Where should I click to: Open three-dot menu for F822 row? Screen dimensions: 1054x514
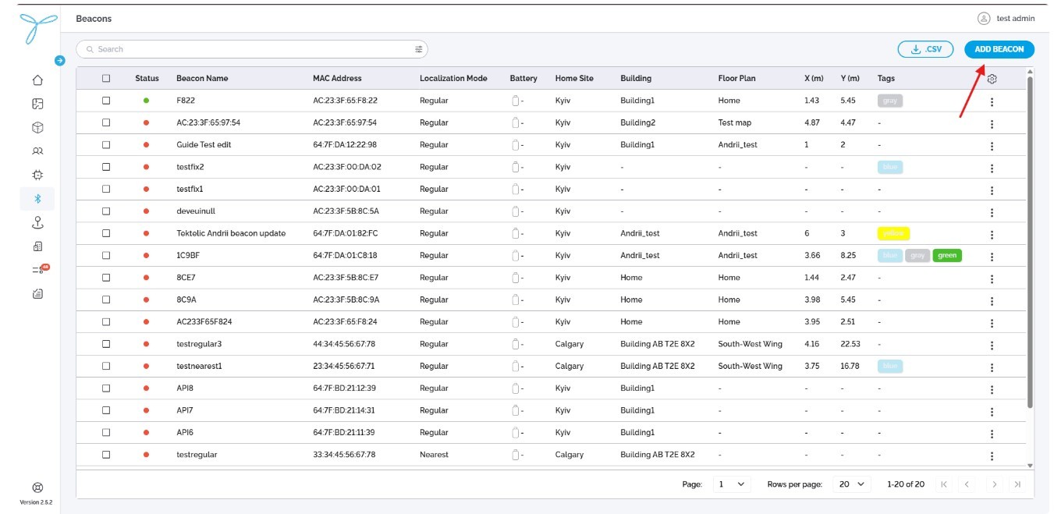[992, 101]
